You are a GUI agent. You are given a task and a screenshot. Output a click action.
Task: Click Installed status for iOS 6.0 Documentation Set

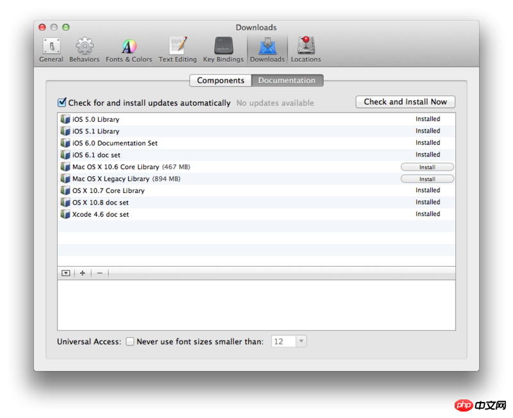[428, 142]
